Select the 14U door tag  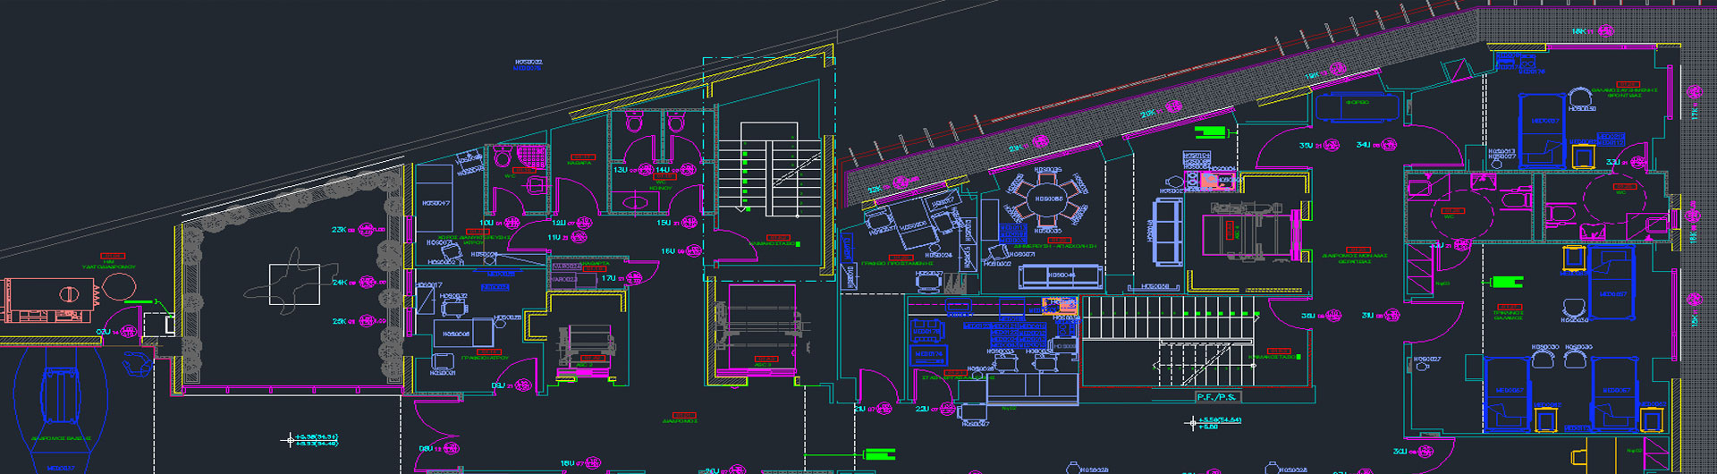(x=663, y=170)
